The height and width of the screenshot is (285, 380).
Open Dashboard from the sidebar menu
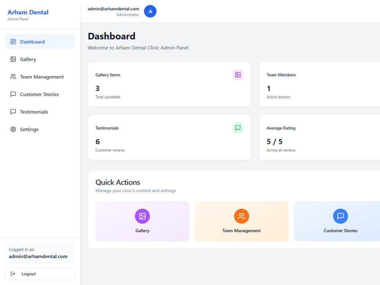click(40, 42)
